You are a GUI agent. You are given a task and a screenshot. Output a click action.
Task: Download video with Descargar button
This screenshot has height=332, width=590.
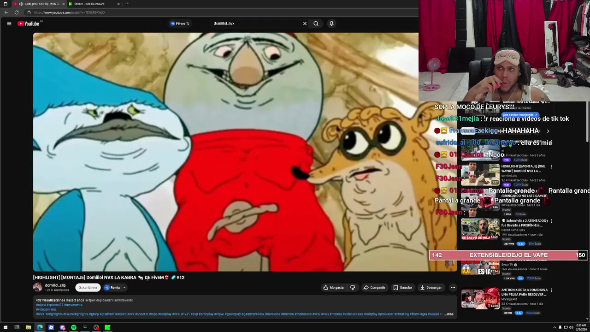coord(431,287)
